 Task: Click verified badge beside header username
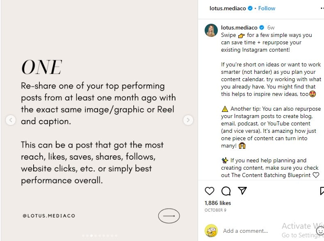(x=250, y=8)
